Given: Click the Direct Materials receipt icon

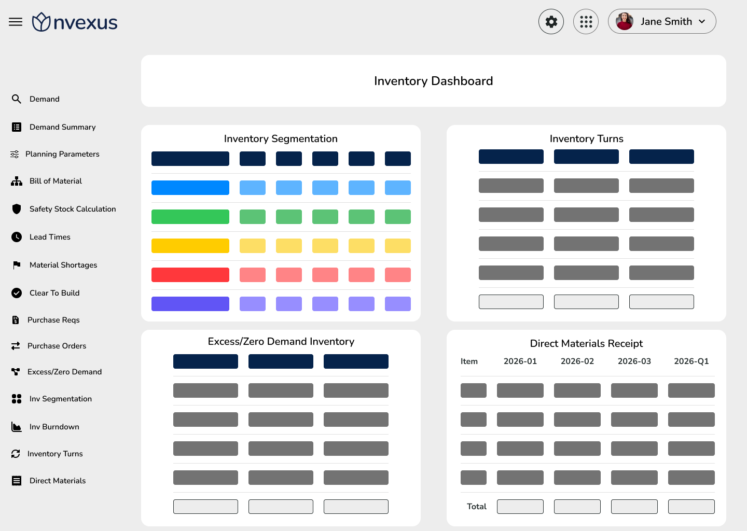Looking at the screenshot, I should pos(17,481).
